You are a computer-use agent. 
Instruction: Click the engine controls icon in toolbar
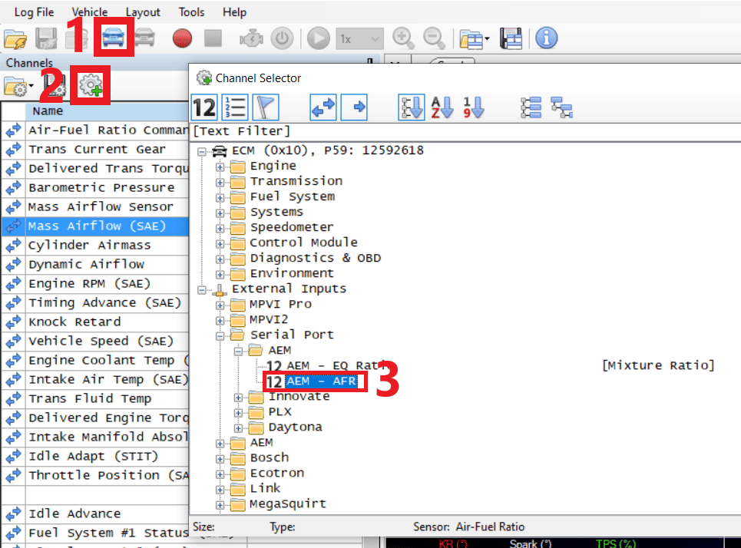pos(251,38)
